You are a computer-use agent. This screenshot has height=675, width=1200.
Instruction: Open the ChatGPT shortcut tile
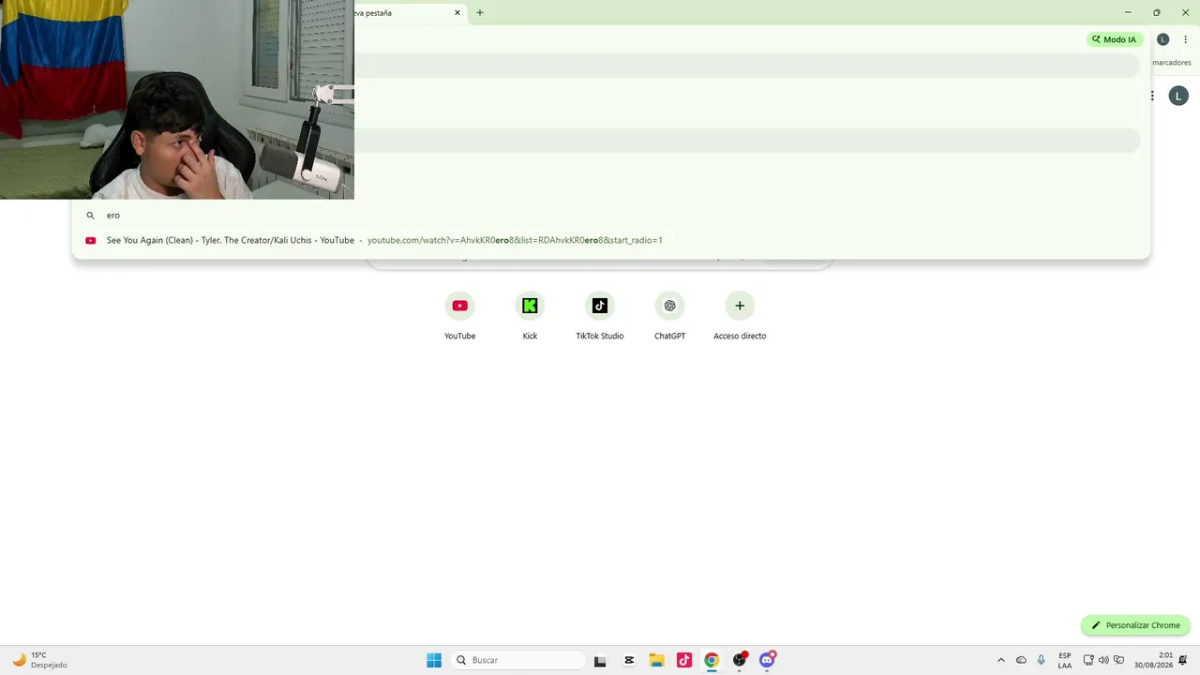pyautogui.click(x=669, y=316)
